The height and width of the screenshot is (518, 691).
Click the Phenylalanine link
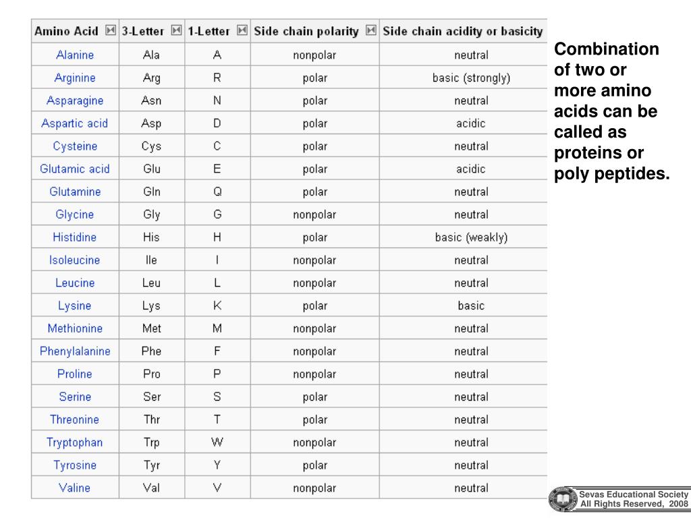[x=74, y=351]
